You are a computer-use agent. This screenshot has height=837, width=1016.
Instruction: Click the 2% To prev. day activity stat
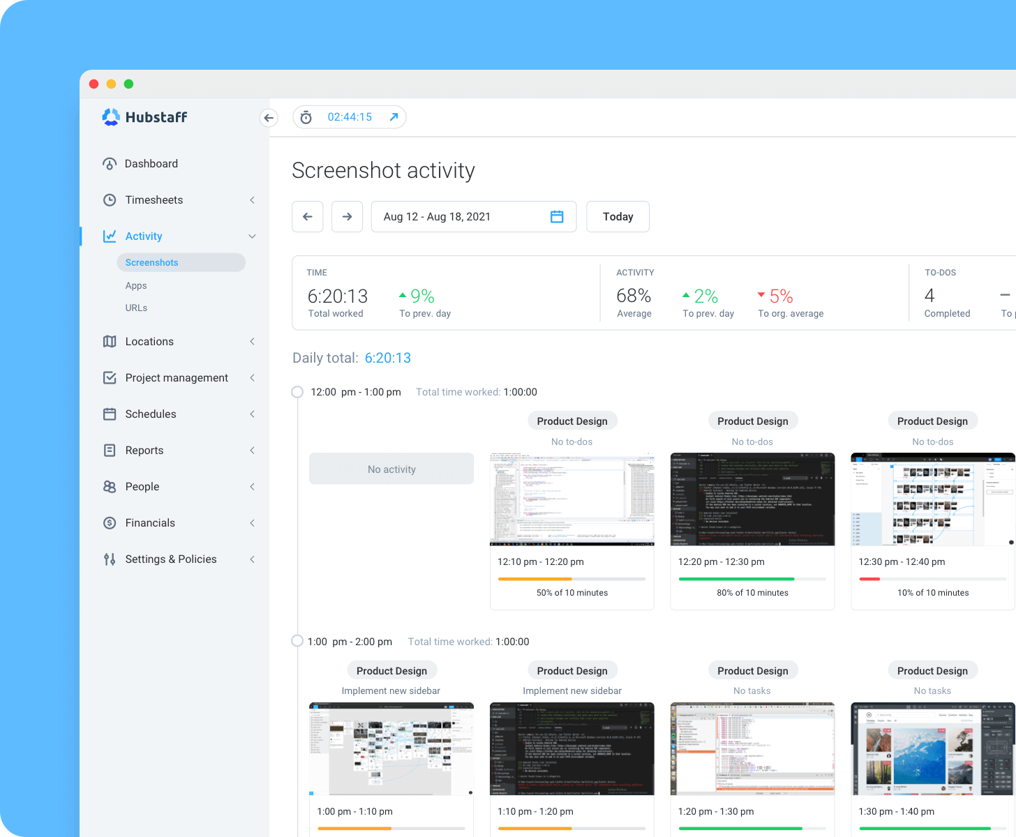(708, 303)
